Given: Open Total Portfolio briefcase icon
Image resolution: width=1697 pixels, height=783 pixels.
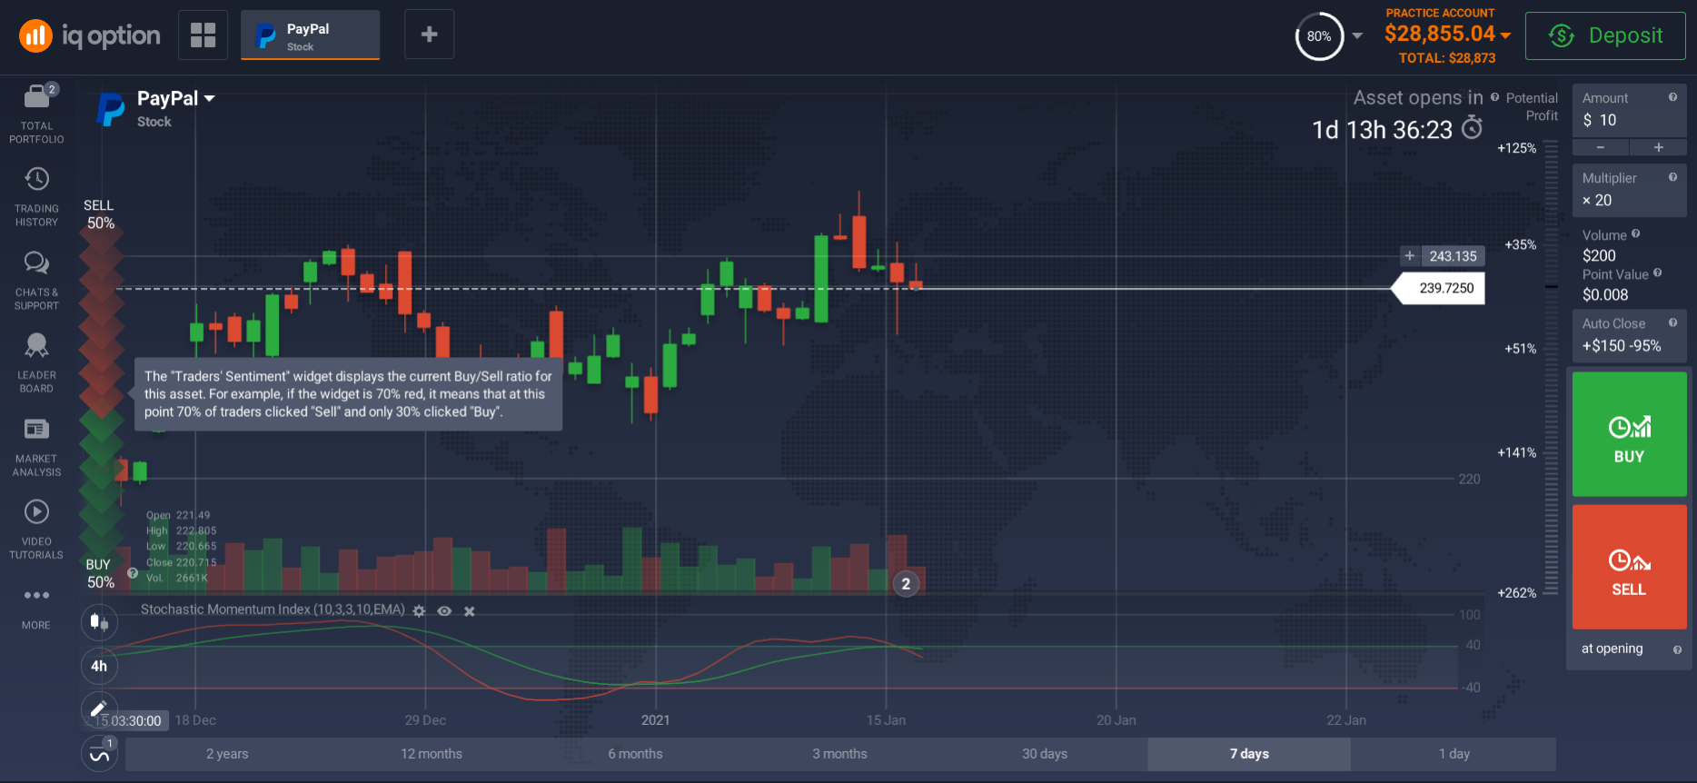Looking at the screenshot, I should (x=36, y=95).
